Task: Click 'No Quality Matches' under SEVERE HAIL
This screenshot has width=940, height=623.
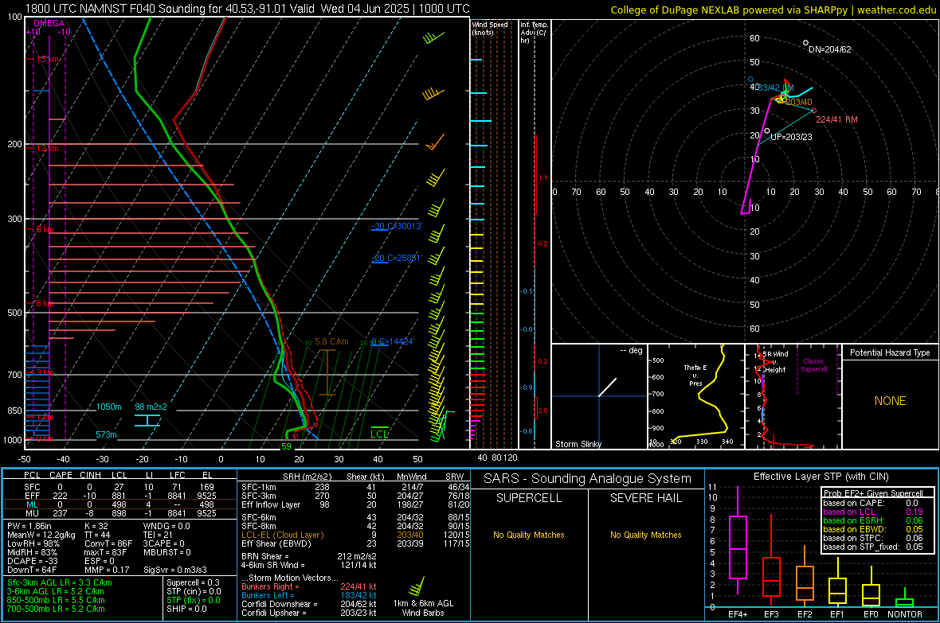Action: pyautogui.click(x=645, y=535)
